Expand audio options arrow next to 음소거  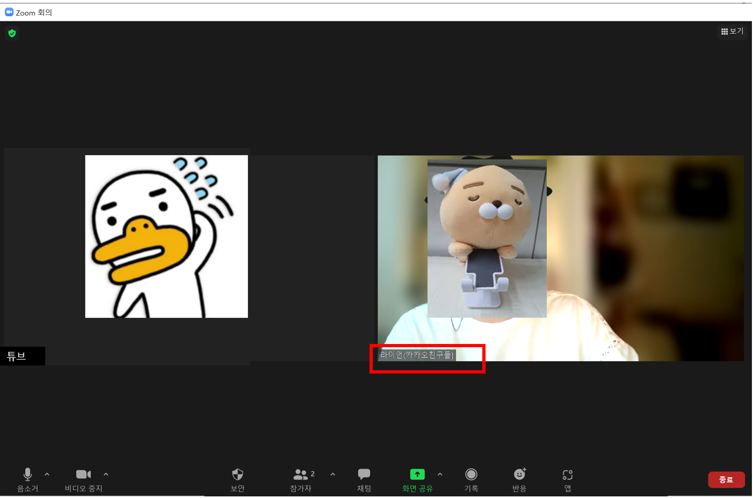tap(47, 474)
